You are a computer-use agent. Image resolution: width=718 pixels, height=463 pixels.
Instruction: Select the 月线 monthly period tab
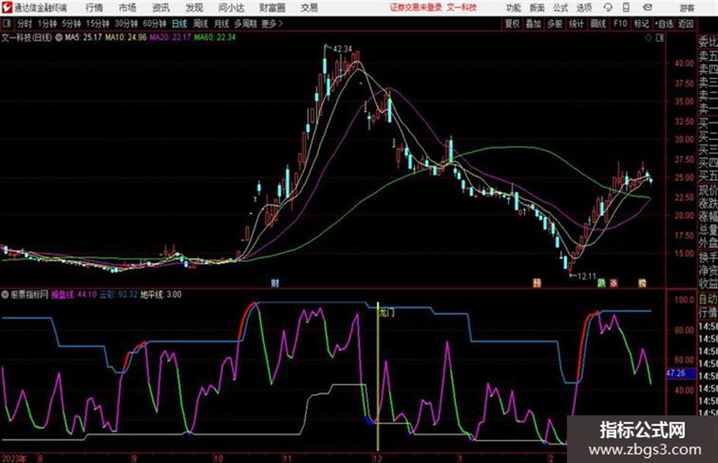pos(222,24)
